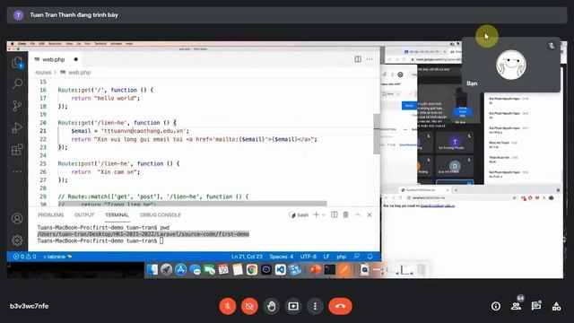The image size is (574, 323).
Task: Change end-of-line sequence via LF
Action: [326, 257]
